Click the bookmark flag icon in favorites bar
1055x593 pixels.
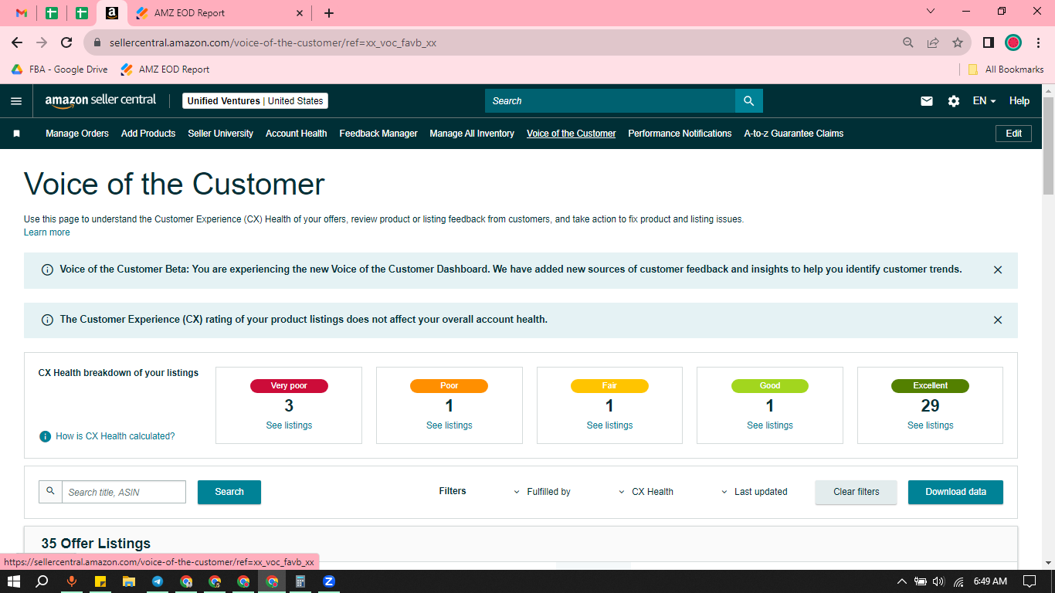(x=16, y=134)
